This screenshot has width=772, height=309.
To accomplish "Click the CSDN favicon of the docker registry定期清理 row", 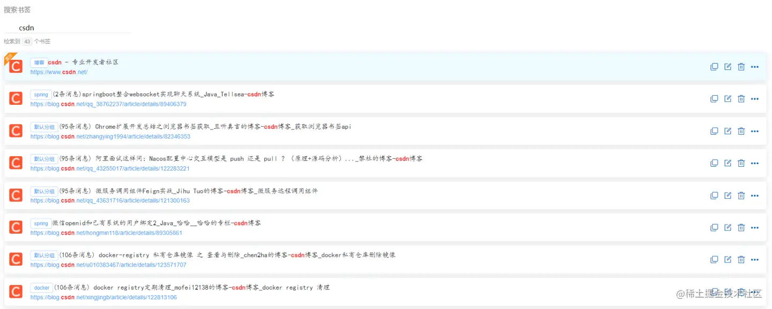I will [16, 292].
